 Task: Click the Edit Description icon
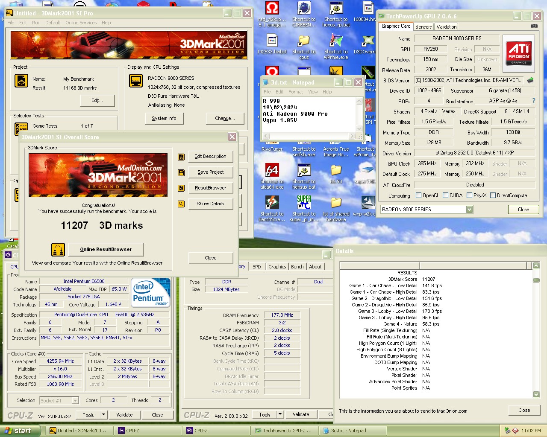pos(181,157)
